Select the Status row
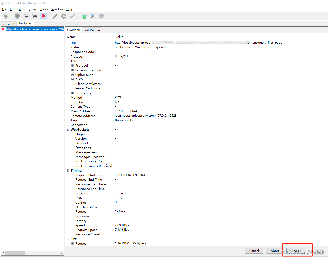Image resolution: width=328 pixels, height=257 pixels. coord(196,47)
